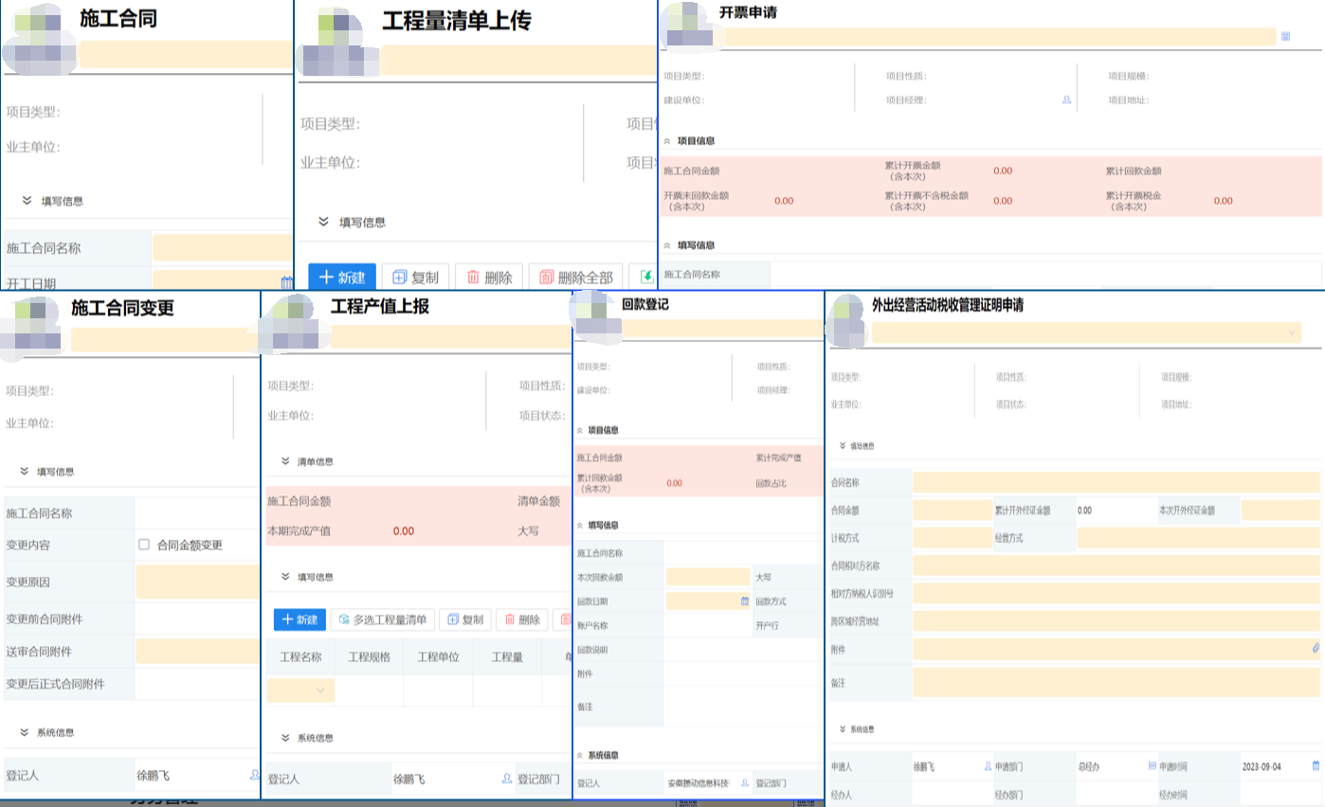Toggle 系统信息 section in 回款登记

(x=580, y=755)
